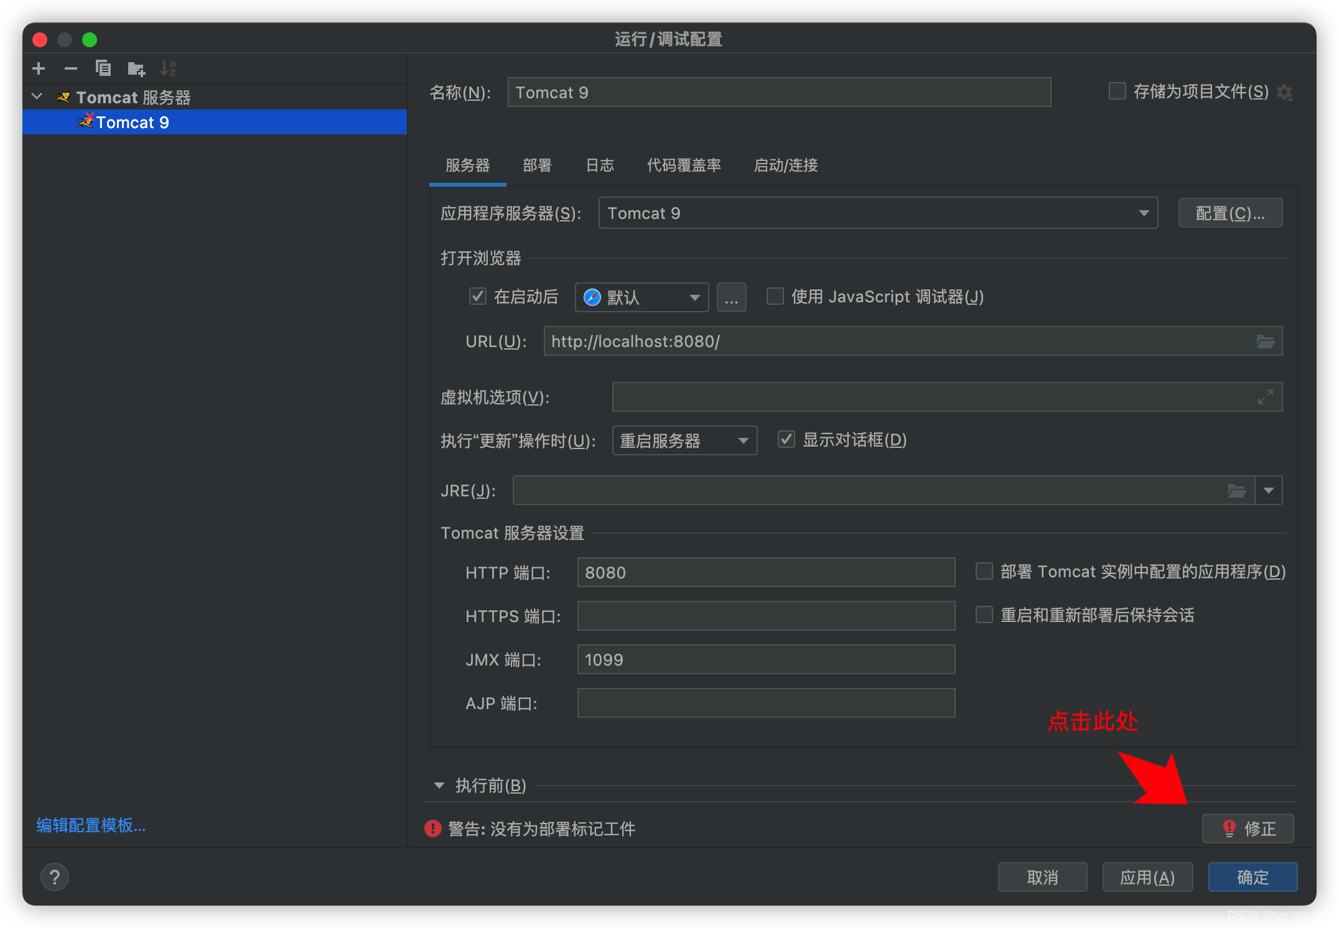Open the browser selection dropdown showing 默认
The width and height of the screenshot is (1339, 928).
[642, 297]
